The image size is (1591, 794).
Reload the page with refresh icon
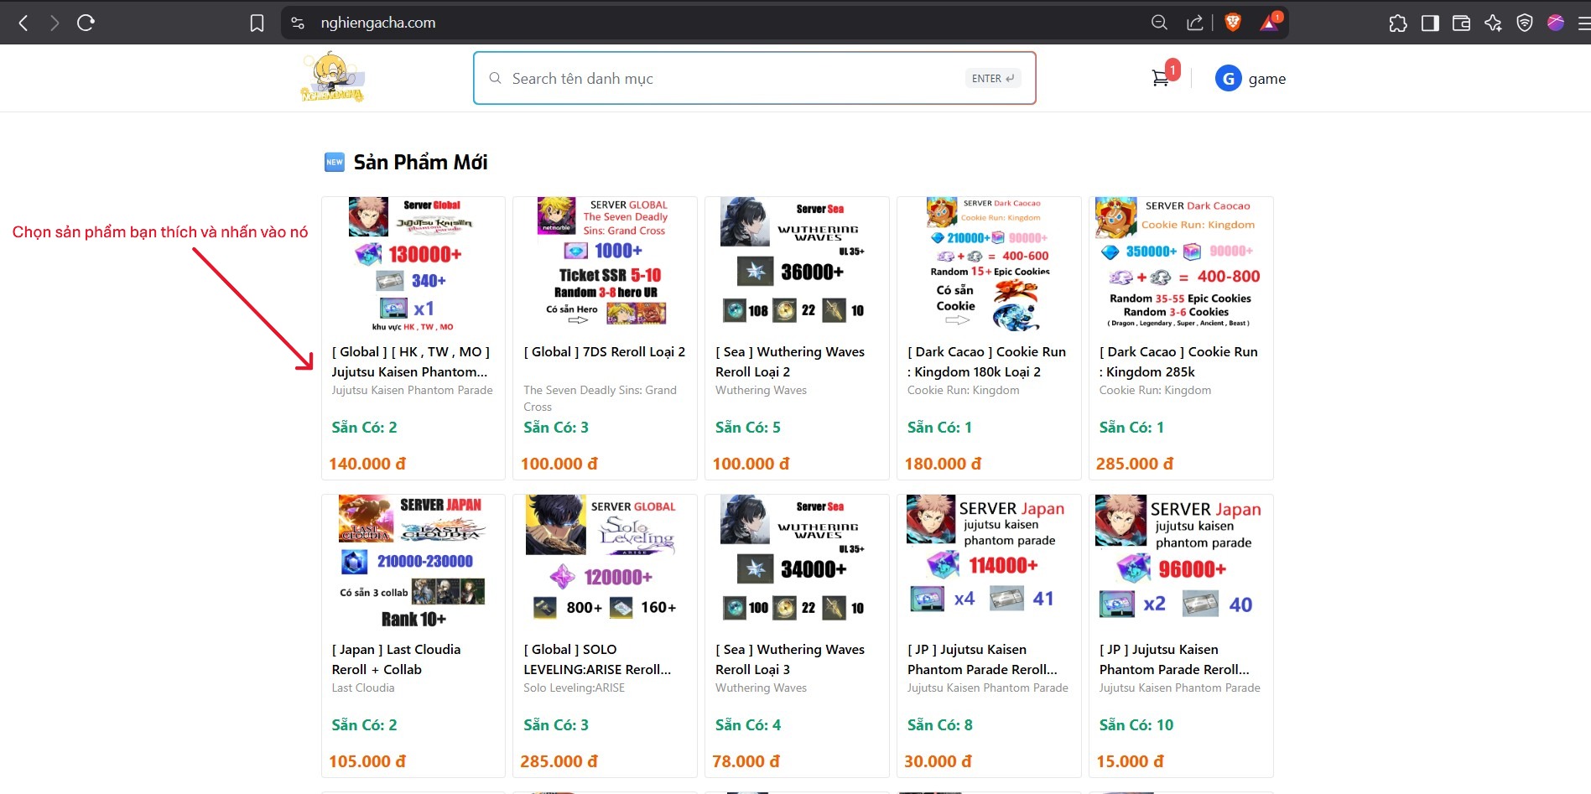pos(86,23)
